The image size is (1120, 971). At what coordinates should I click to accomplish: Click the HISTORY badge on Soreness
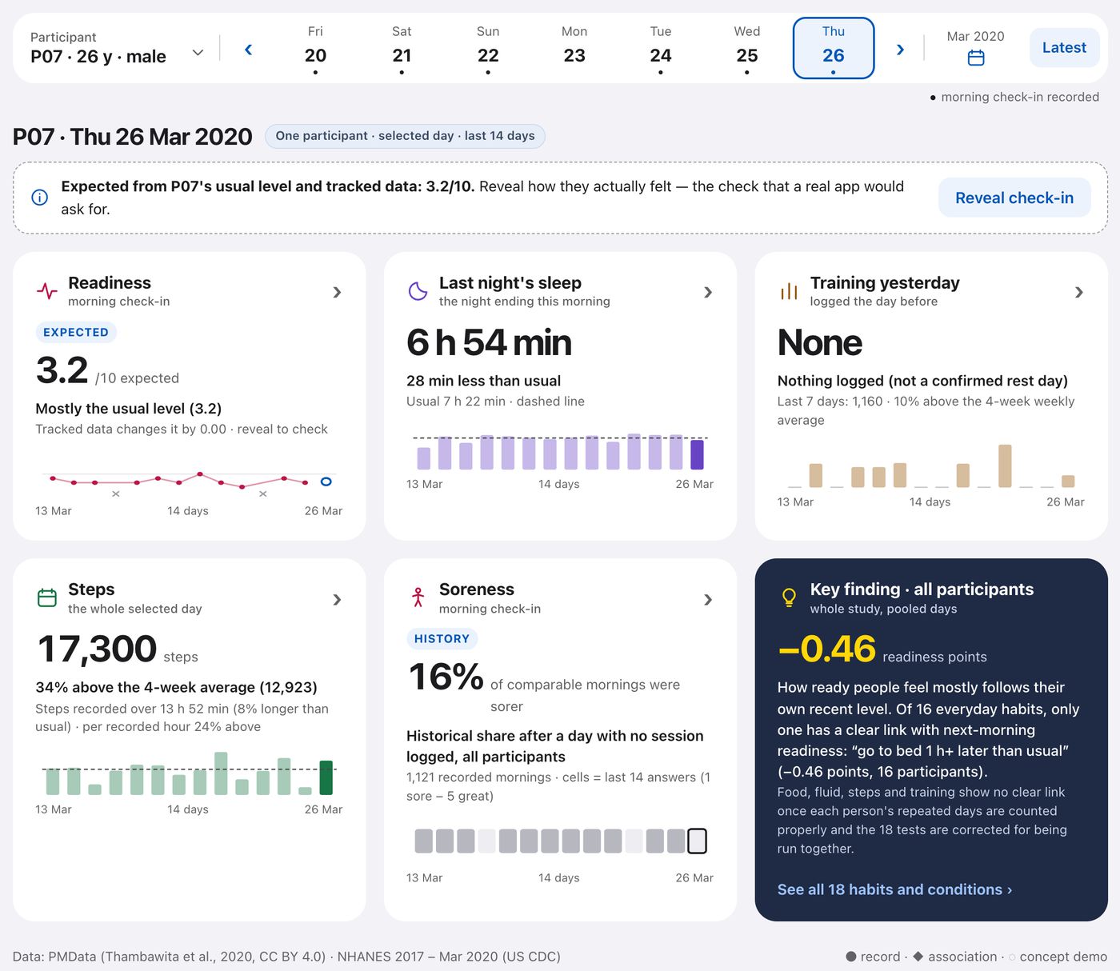point(442,638)
